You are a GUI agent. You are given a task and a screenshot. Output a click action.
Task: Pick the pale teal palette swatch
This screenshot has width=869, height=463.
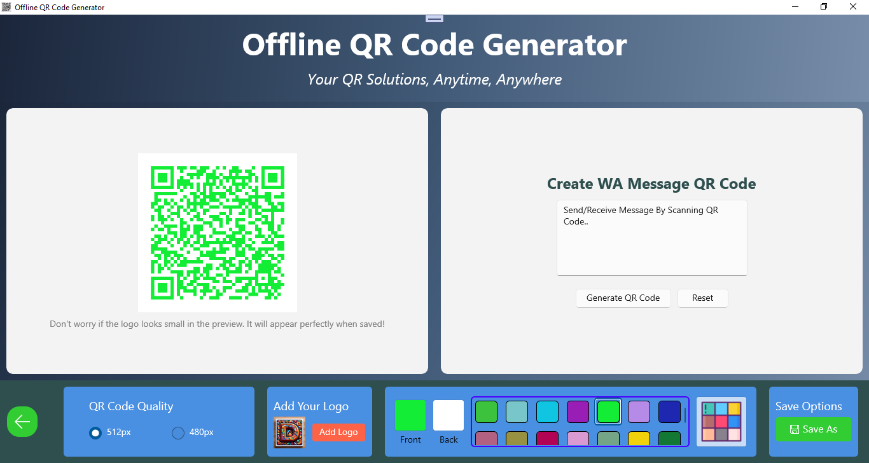click(517, 411)
